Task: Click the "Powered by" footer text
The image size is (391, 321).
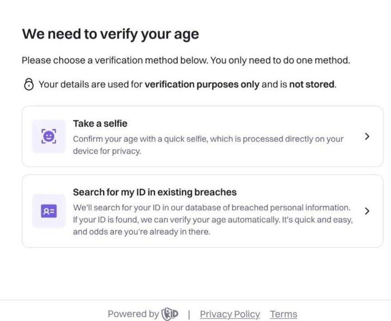Action: click(x=133, y=314)
